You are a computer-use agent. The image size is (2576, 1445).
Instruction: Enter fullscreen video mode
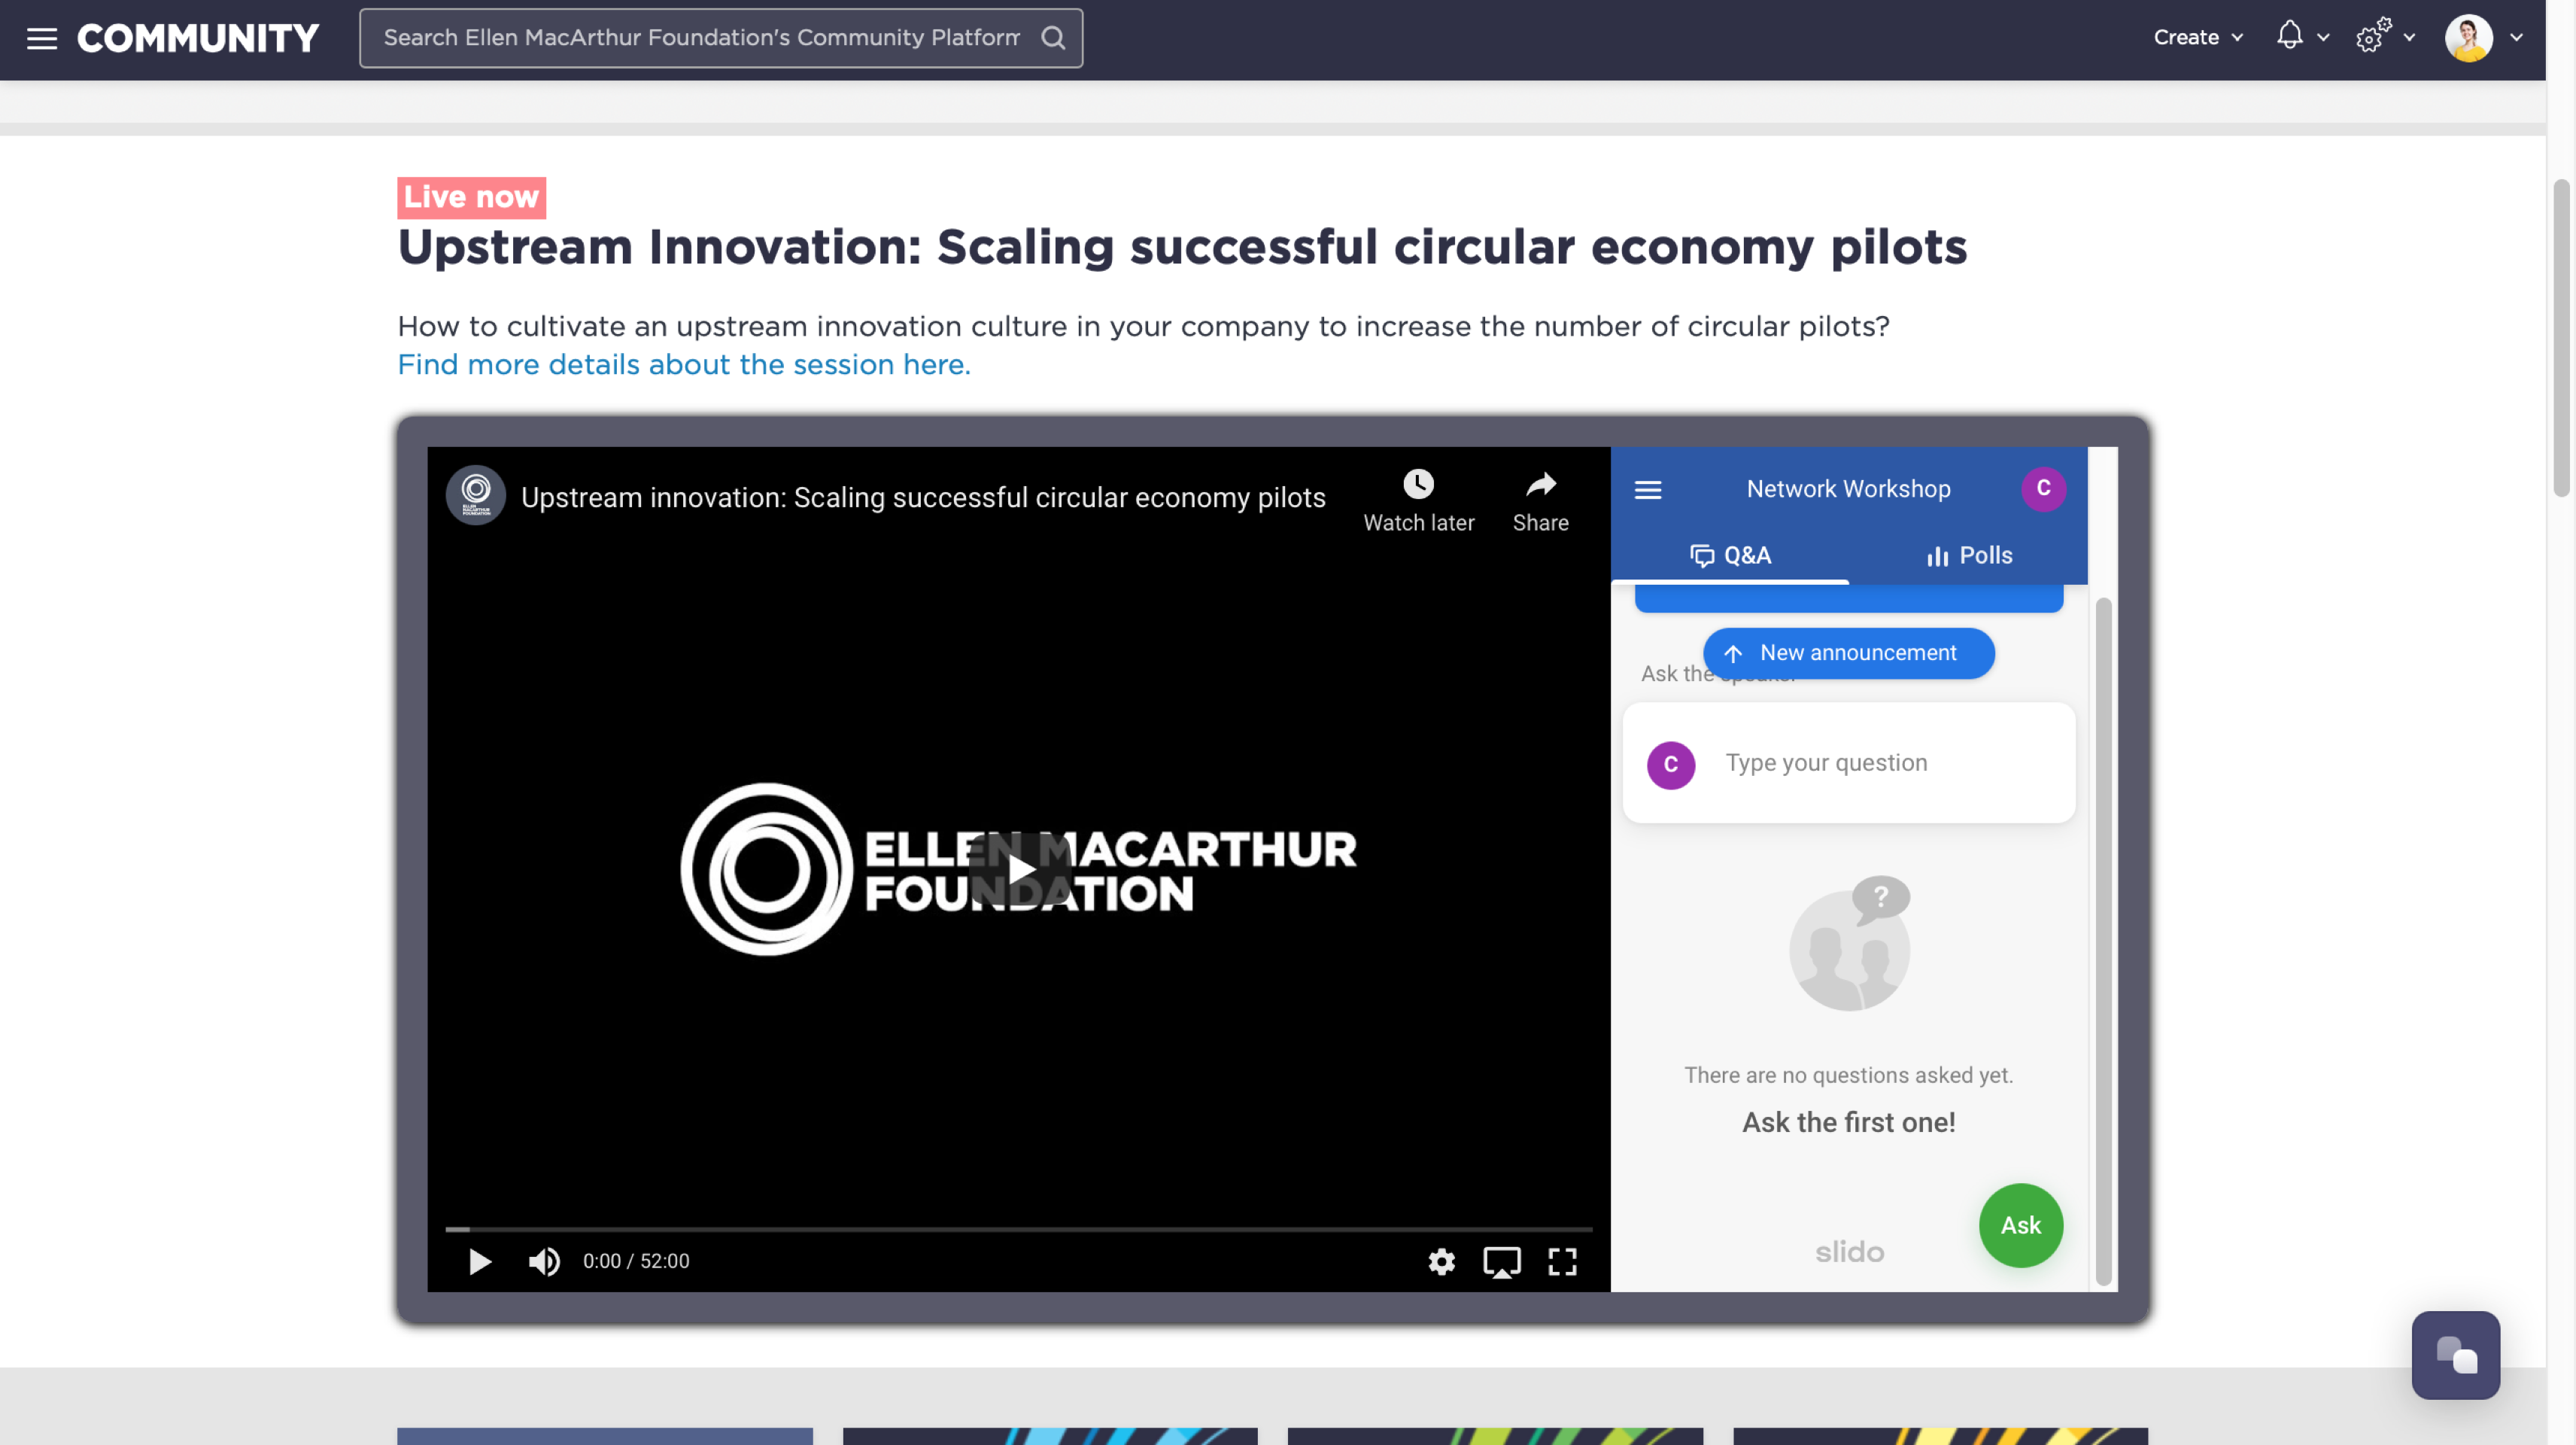click(x=1562, y=1261)
